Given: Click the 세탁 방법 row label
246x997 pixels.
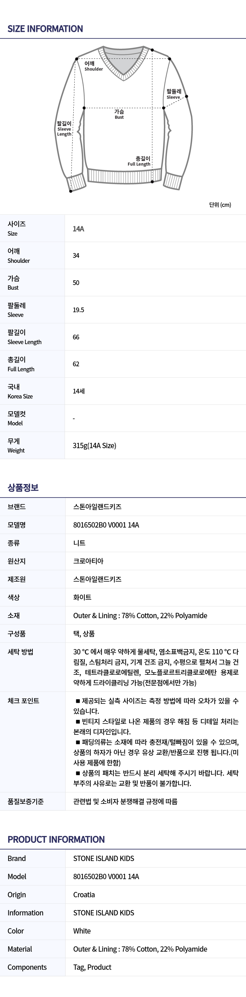Looking at the screenshot, I should [21, 652].
